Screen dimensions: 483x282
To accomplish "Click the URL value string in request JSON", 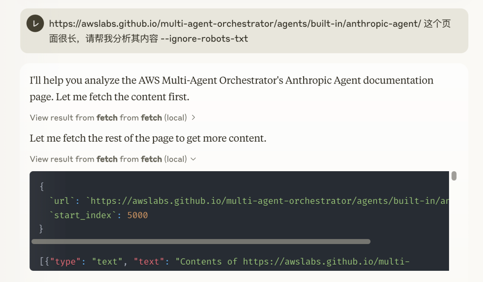I will pos(267,201).
